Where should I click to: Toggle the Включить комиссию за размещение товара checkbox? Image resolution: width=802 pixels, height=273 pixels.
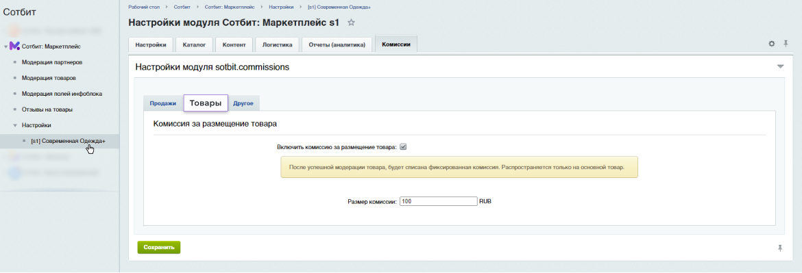tap(403, 147)
